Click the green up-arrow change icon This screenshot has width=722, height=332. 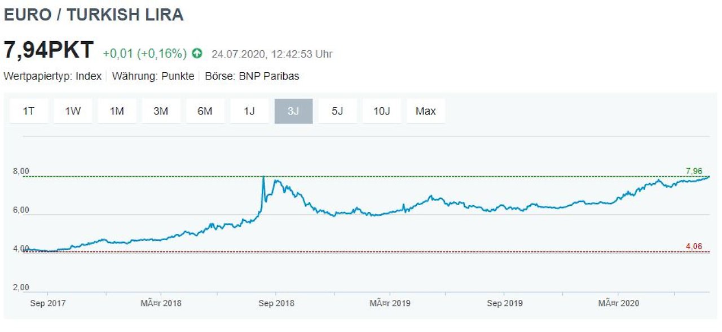click(x=197, y=54)
